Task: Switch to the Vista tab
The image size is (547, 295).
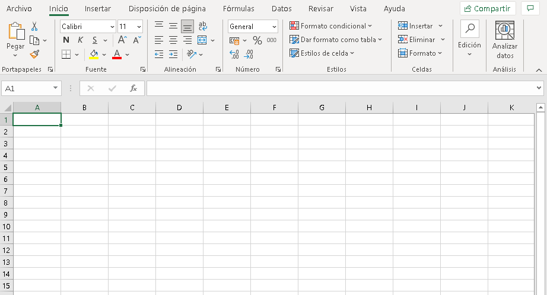Action: click(358, 9)
